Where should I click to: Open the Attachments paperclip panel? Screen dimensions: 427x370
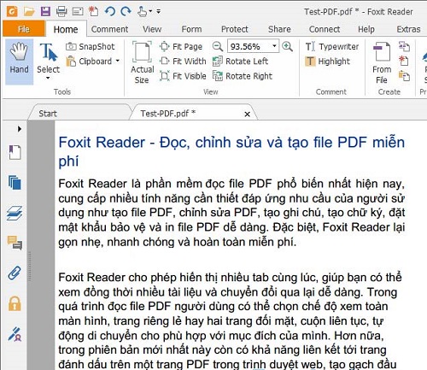point(15,273)
